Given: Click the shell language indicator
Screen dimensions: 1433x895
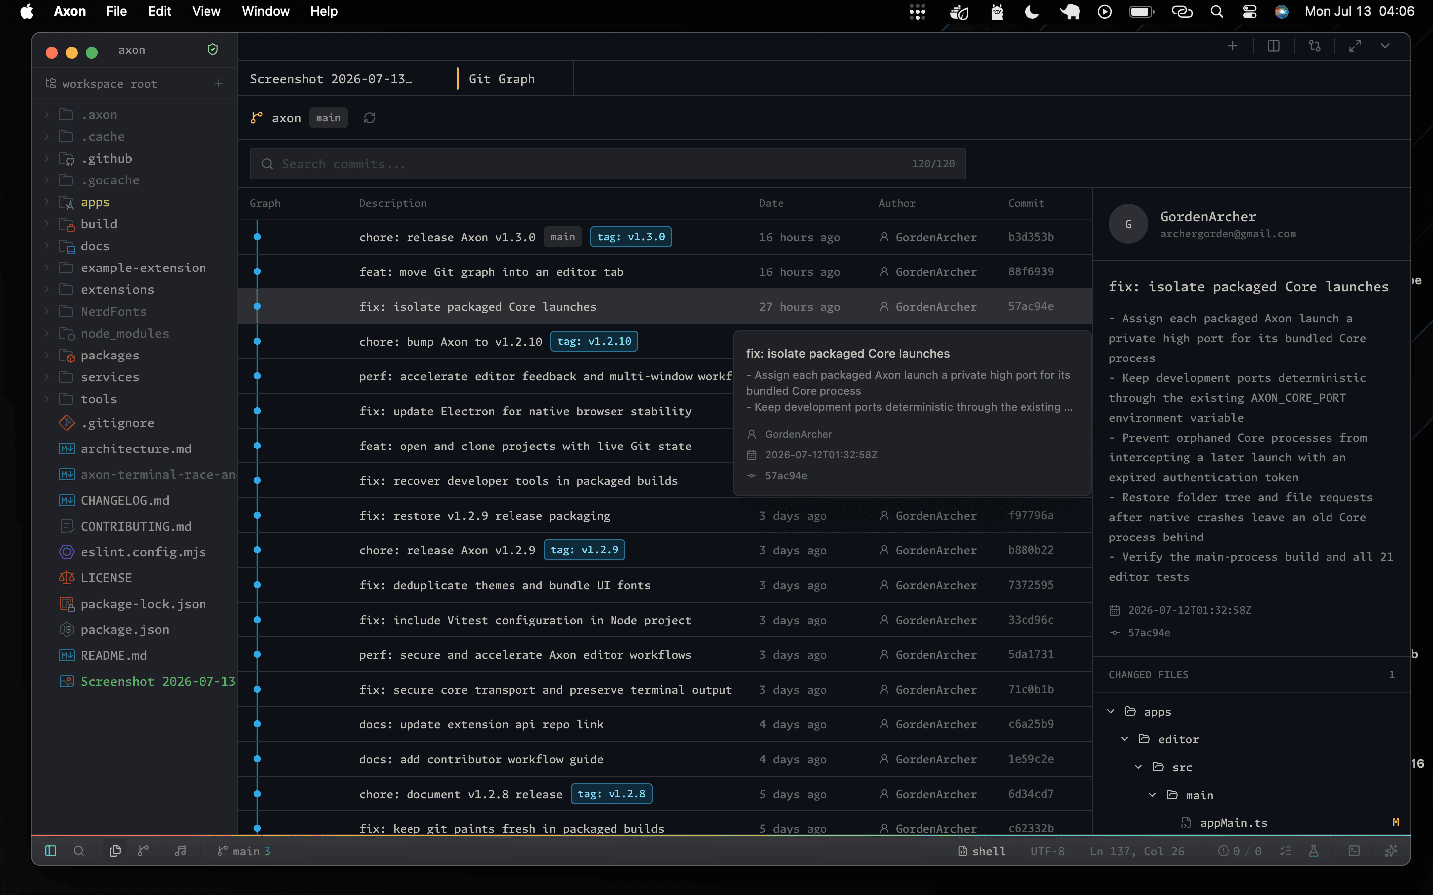Looking at the screenshot, I should pos(982,851).
